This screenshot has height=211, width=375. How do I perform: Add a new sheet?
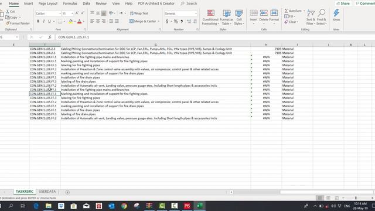click(67, 192)
